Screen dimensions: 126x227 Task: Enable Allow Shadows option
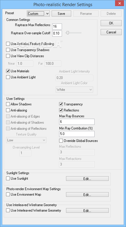(x=8, y=104)
